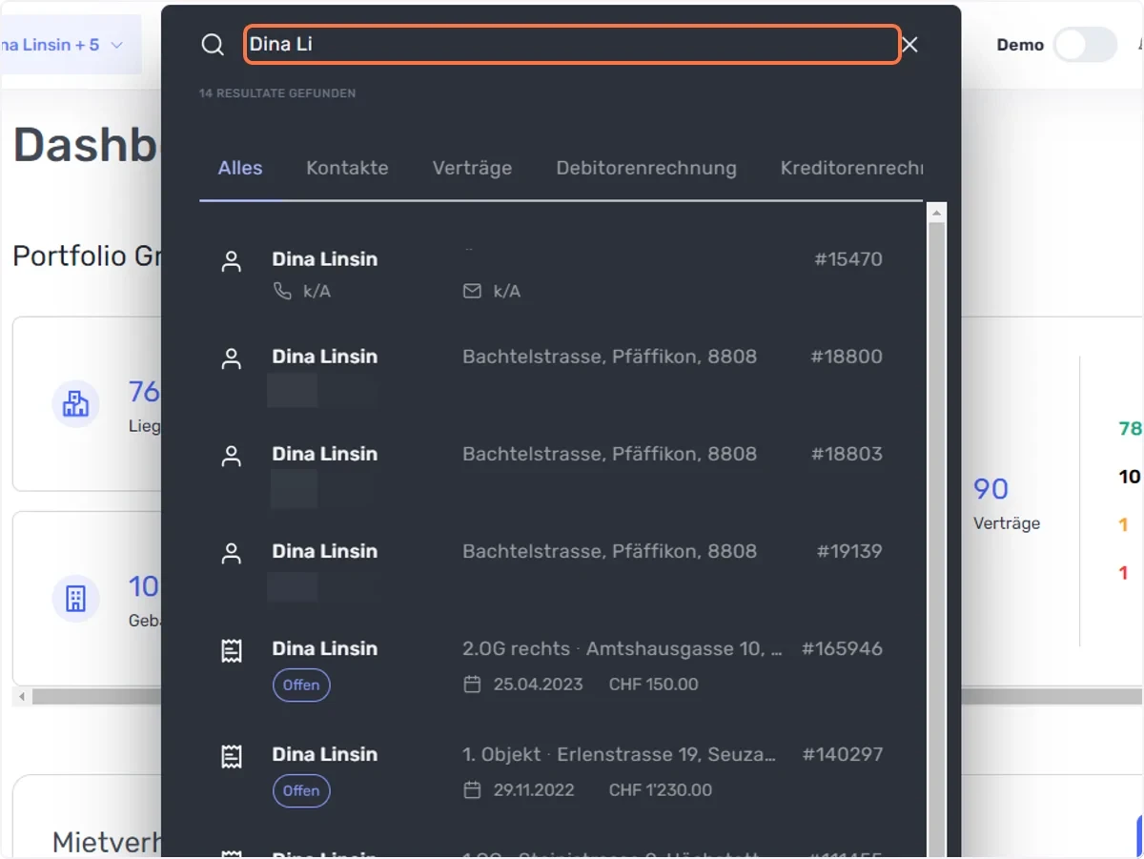Click person icon of contact #19139
1144x859 pixels.
(232, 553)
